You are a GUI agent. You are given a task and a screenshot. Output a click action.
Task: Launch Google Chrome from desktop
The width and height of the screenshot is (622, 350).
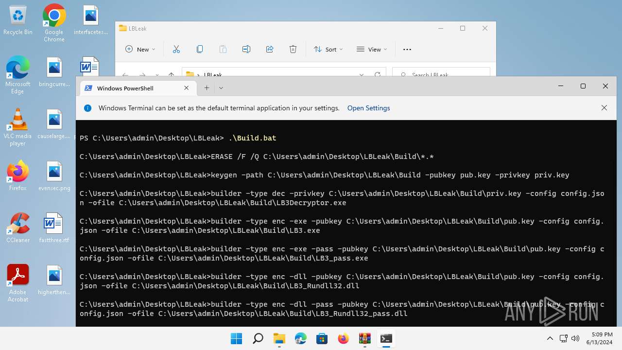pyautogui.click(x=54, y=23)
